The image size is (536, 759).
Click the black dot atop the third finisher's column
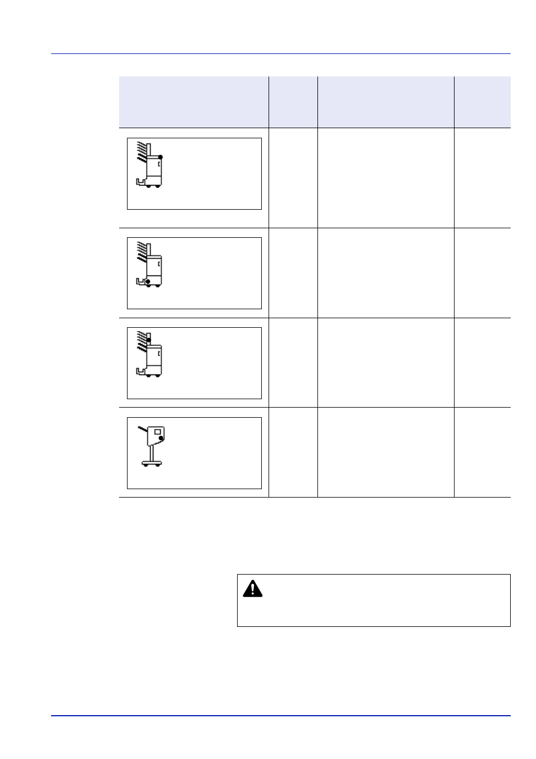[149, 340]
